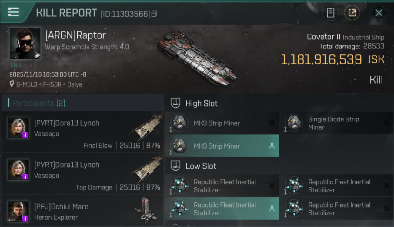Open the hamburger menu
This screenshot has height=227, width=394.
(x=14, y=12)
